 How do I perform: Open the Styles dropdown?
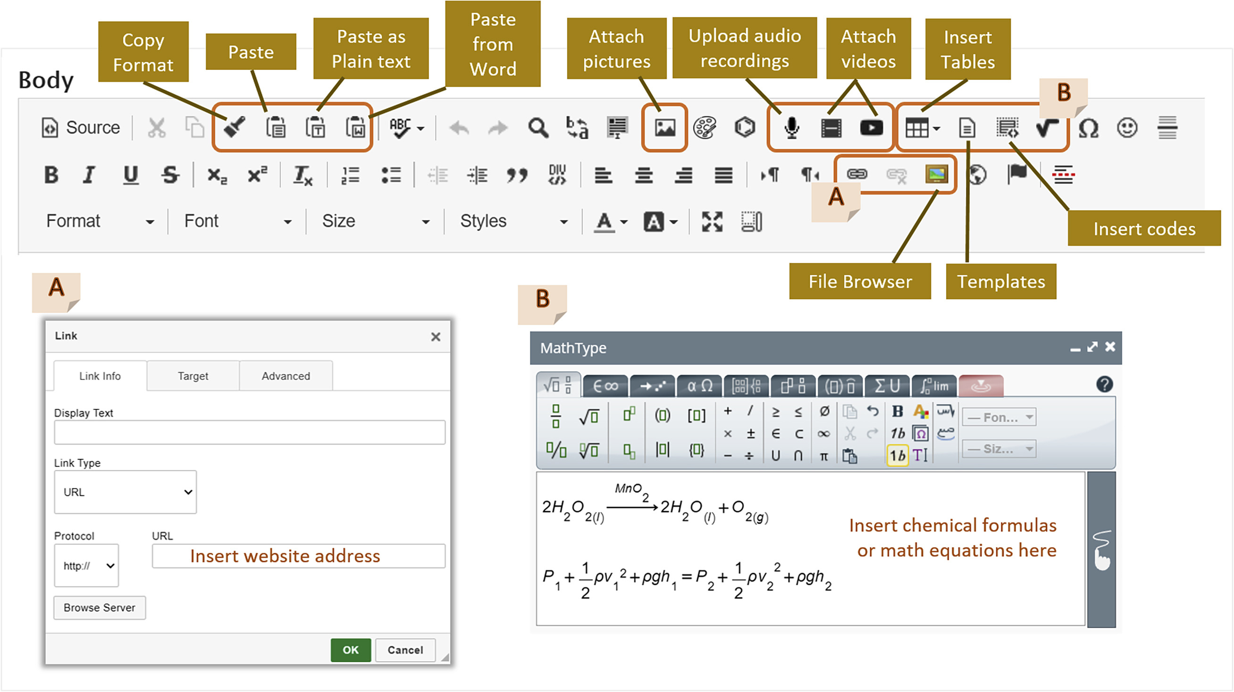[x=513, y=221]
